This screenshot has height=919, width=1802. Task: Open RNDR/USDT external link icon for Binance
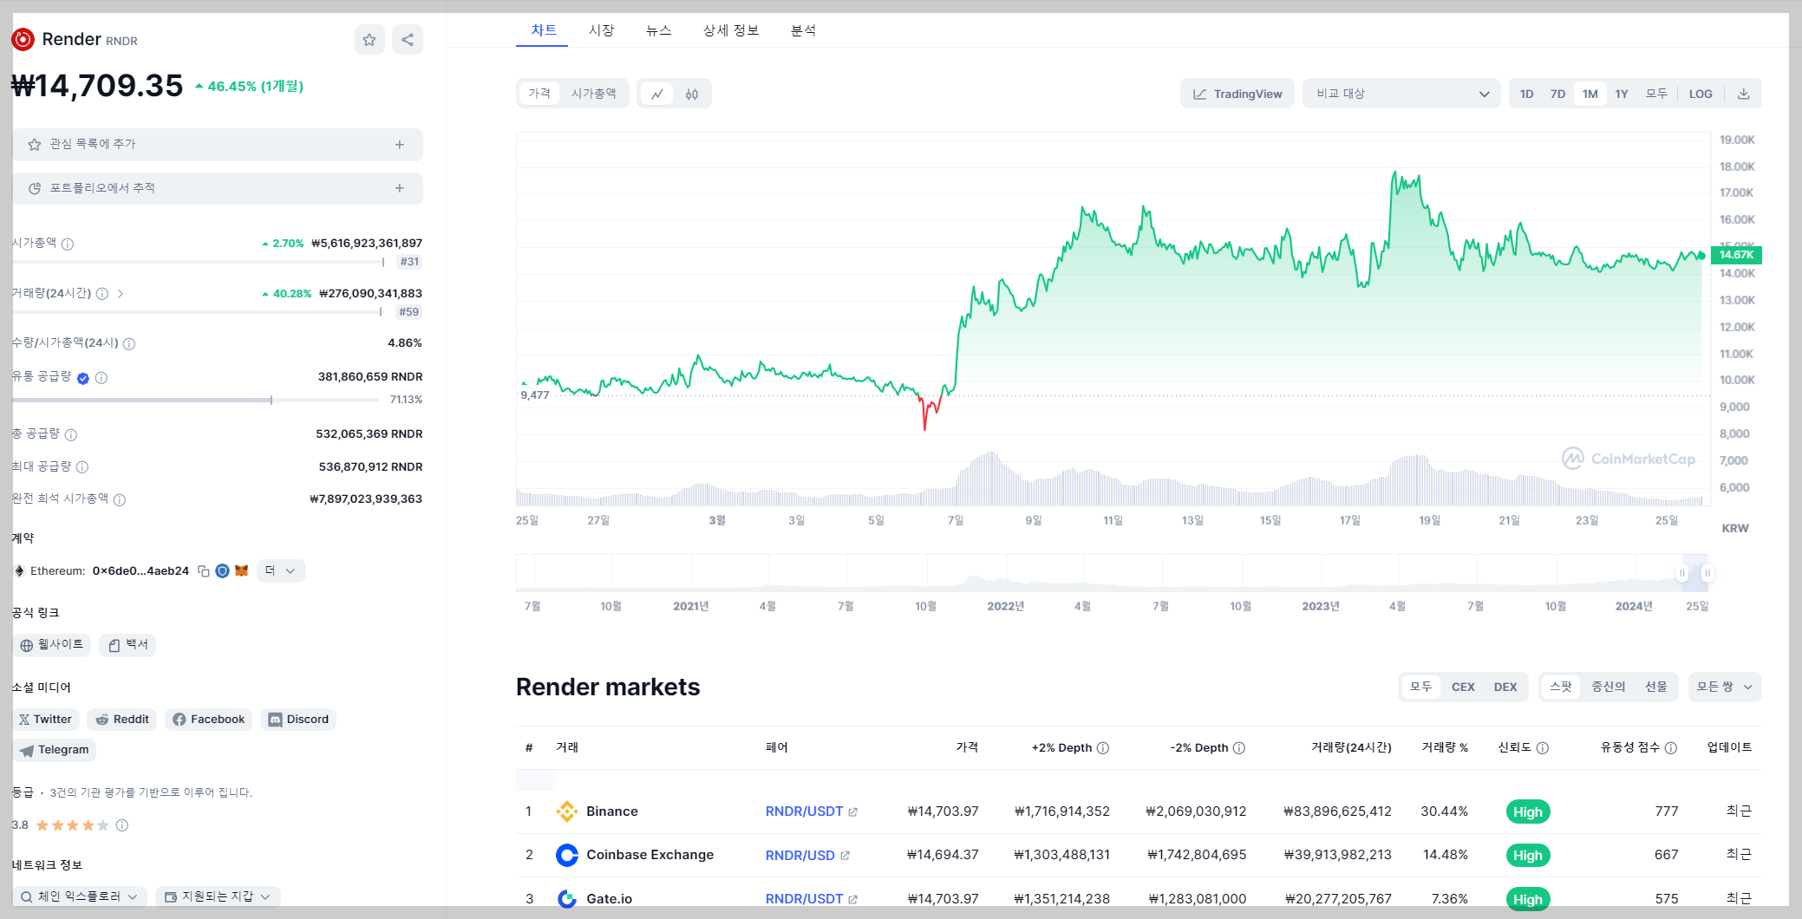(853, 812)
